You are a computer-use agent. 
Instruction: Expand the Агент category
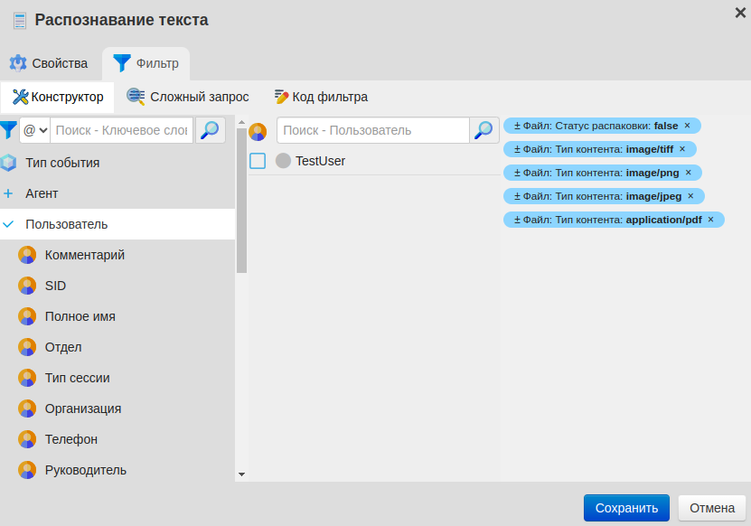pos(8,193)
